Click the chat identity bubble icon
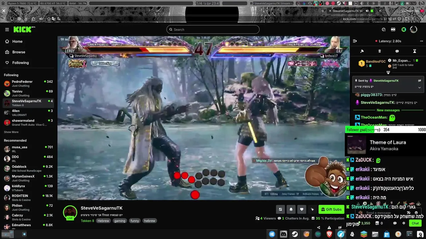 tap(395, 223)
